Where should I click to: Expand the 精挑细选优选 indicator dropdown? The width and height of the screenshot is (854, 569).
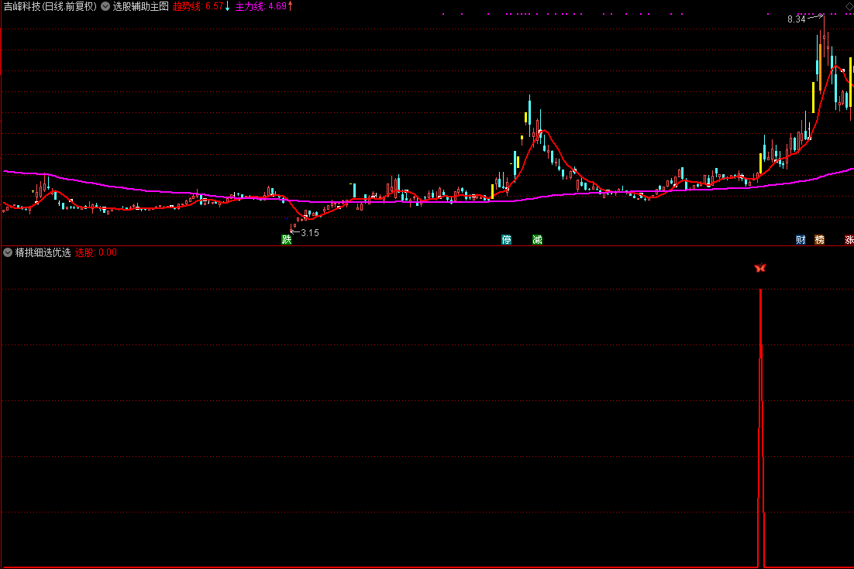coord(8,252)
